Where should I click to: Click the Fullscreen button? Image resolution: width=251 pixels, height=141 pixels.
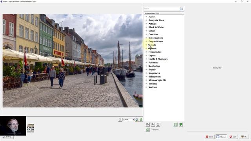[x=221, y=137]
